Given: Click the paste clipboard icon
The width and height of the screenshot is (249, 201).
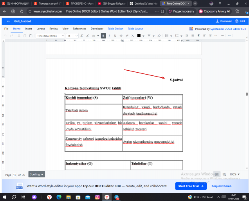Looking at the screenshot, I should coord(31,36).
